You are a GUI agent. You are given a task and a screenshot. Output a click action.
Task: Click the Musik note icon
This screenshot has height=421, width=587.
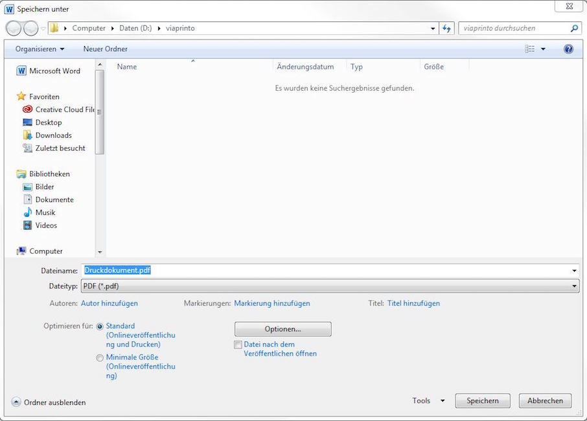(27, 212)
